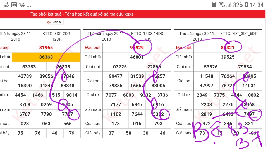
Task: Tap the Wi-Fi notification icon on left
Action: pyautogui.click(x=22, y=5)
